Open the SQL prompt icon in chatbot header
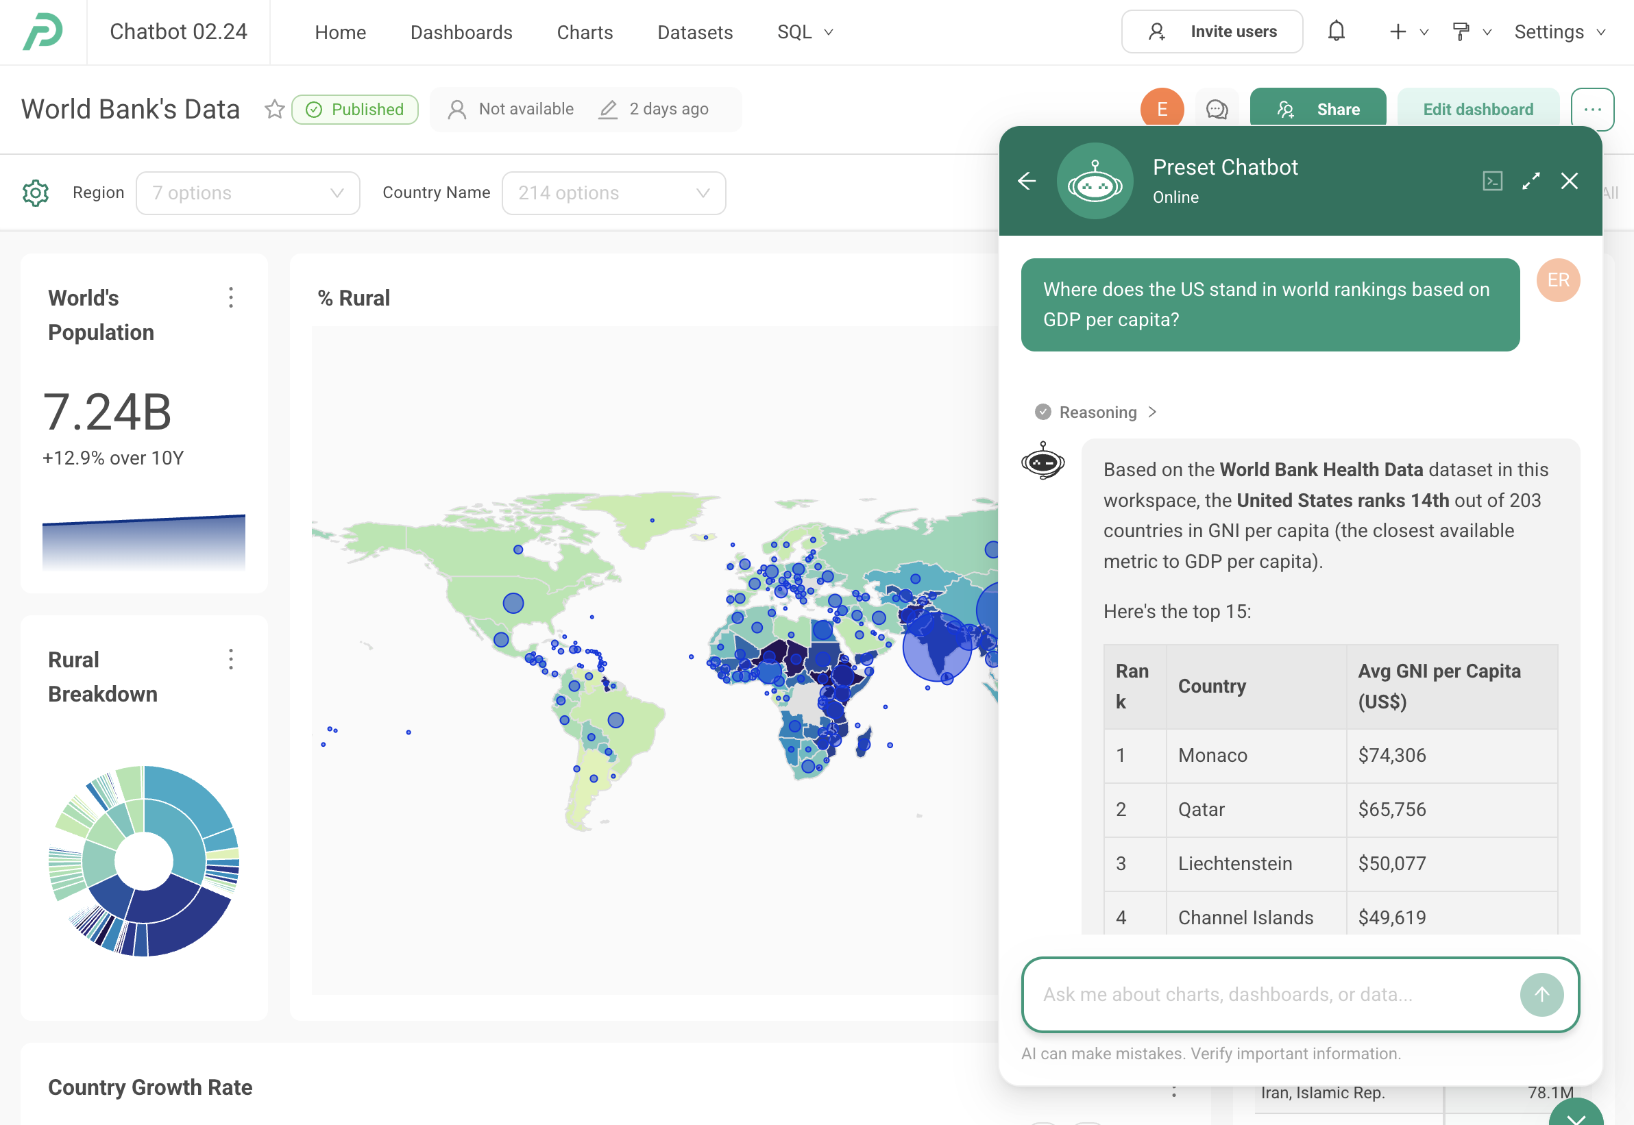 pos(1491,181)
